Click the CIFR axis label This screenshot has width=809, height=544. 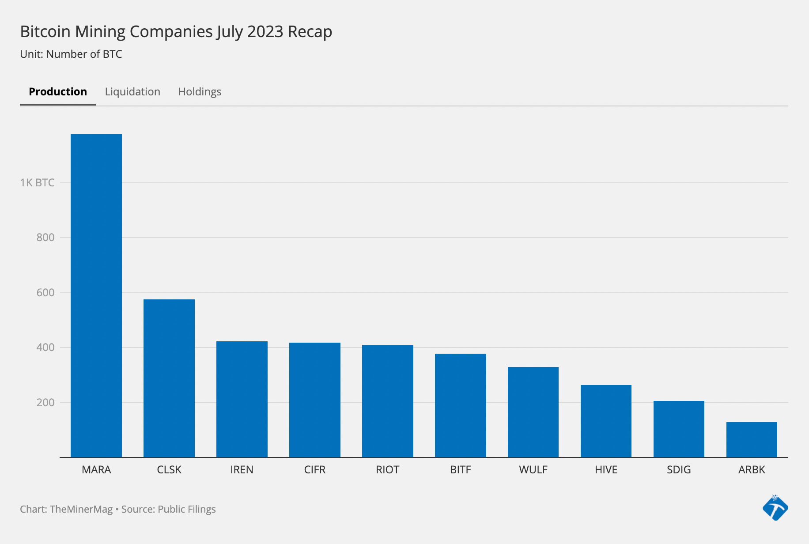315,469
